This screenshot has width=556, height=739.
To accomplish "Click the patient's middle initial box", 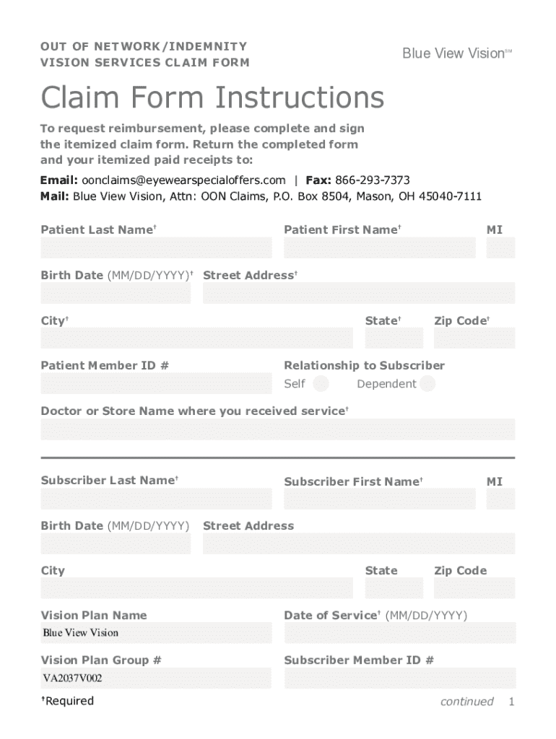I will click(500, 248).
